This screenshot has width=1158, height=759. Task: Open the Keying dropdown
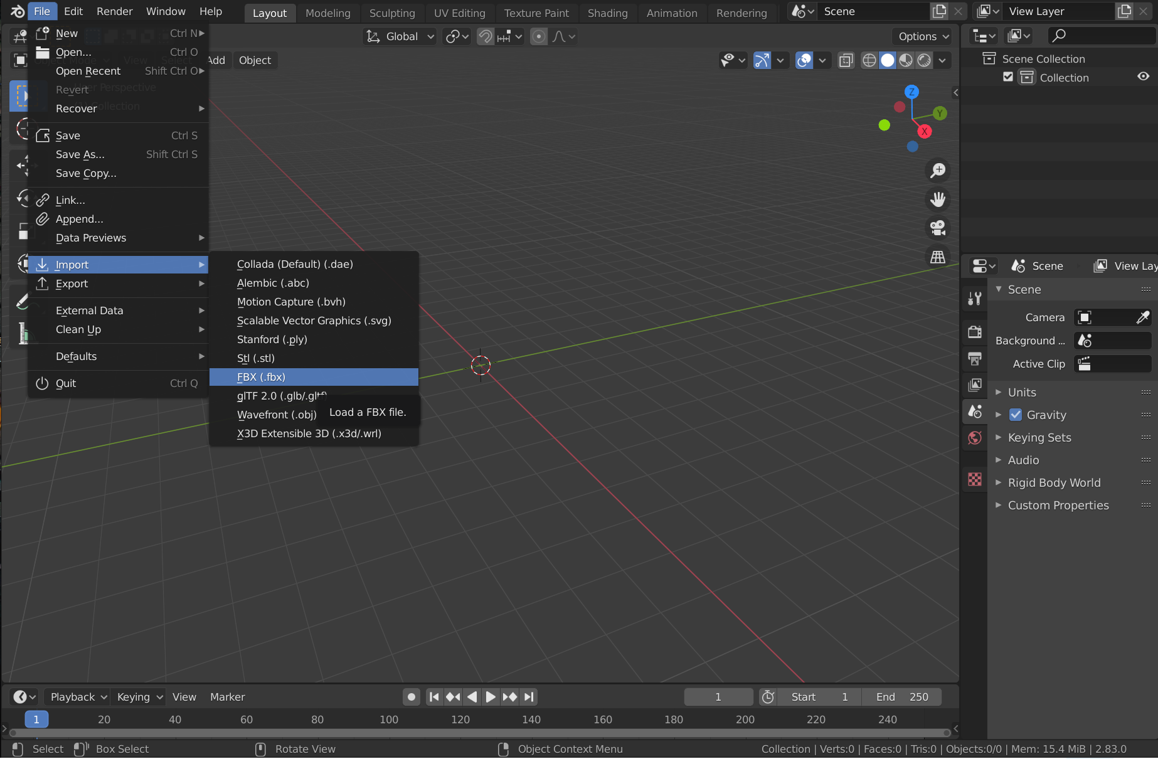tap(139, 697)
